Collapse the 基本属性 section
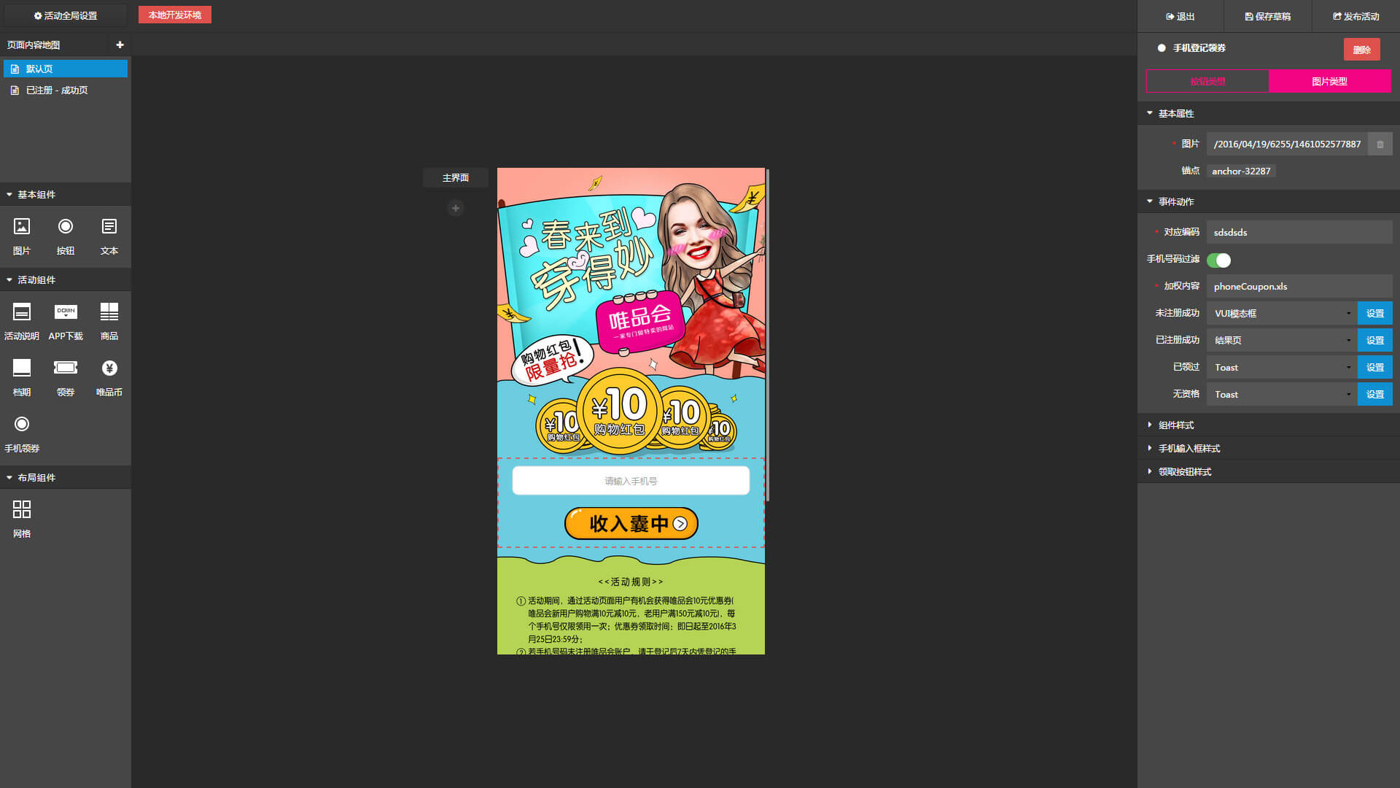Viewport: 1400px width, 788px height. click(x=1269, y=113)
